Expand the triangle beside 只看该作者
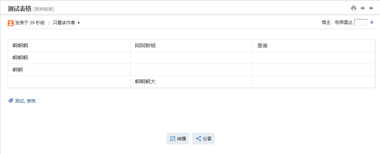Screen dimensions: 380x154 click(x=79, y=23)
